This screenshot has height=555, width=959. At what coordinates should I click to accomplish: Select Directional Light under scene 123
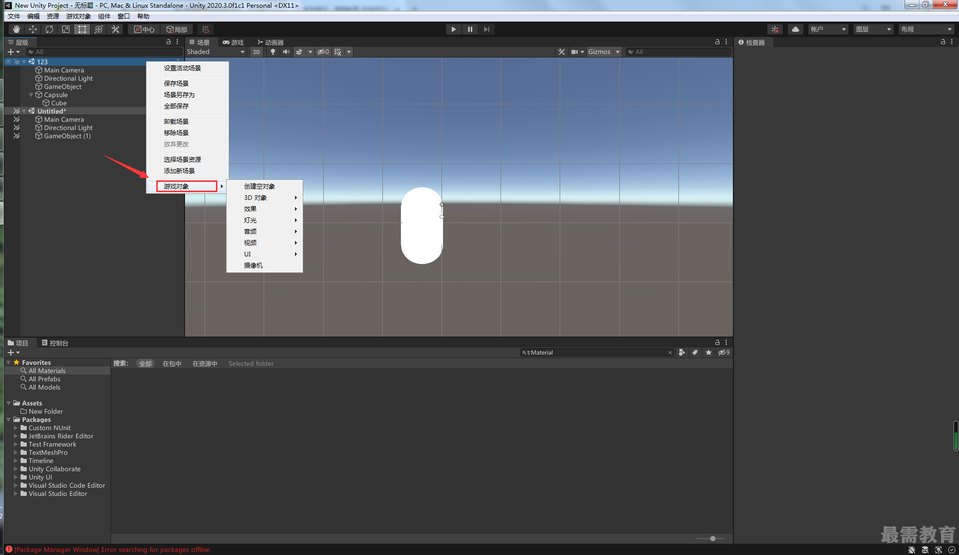68,79
